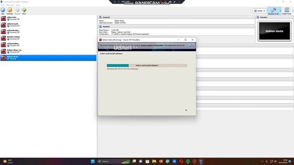Open Task View from the taskbar
The image size is (294, 165).
pyautogui.click(x=134, y=161)
